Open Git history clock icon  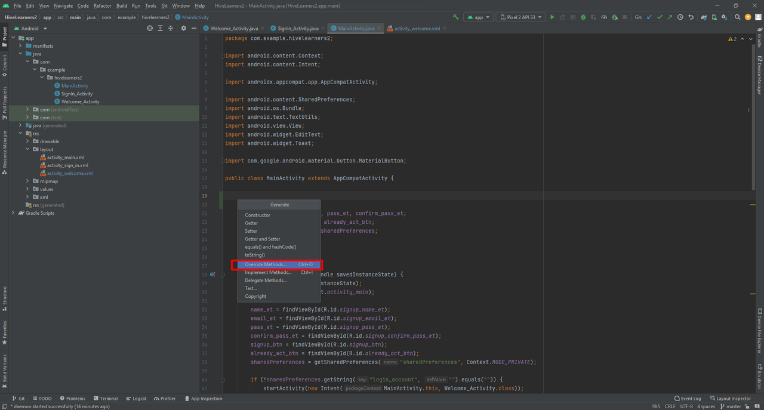point(680,17)
